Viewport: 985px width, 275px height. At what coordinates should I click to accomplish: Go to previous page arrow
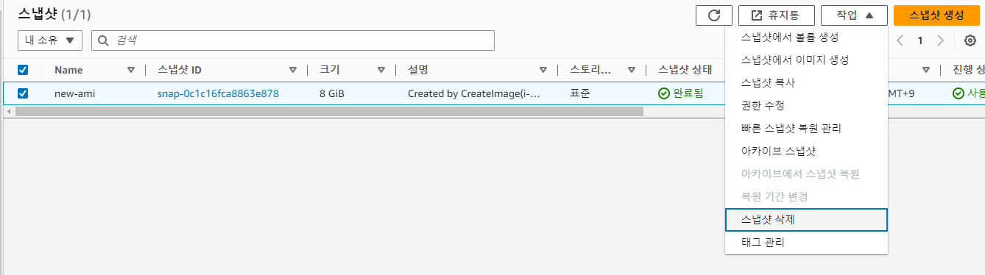[x=900, y=40]
